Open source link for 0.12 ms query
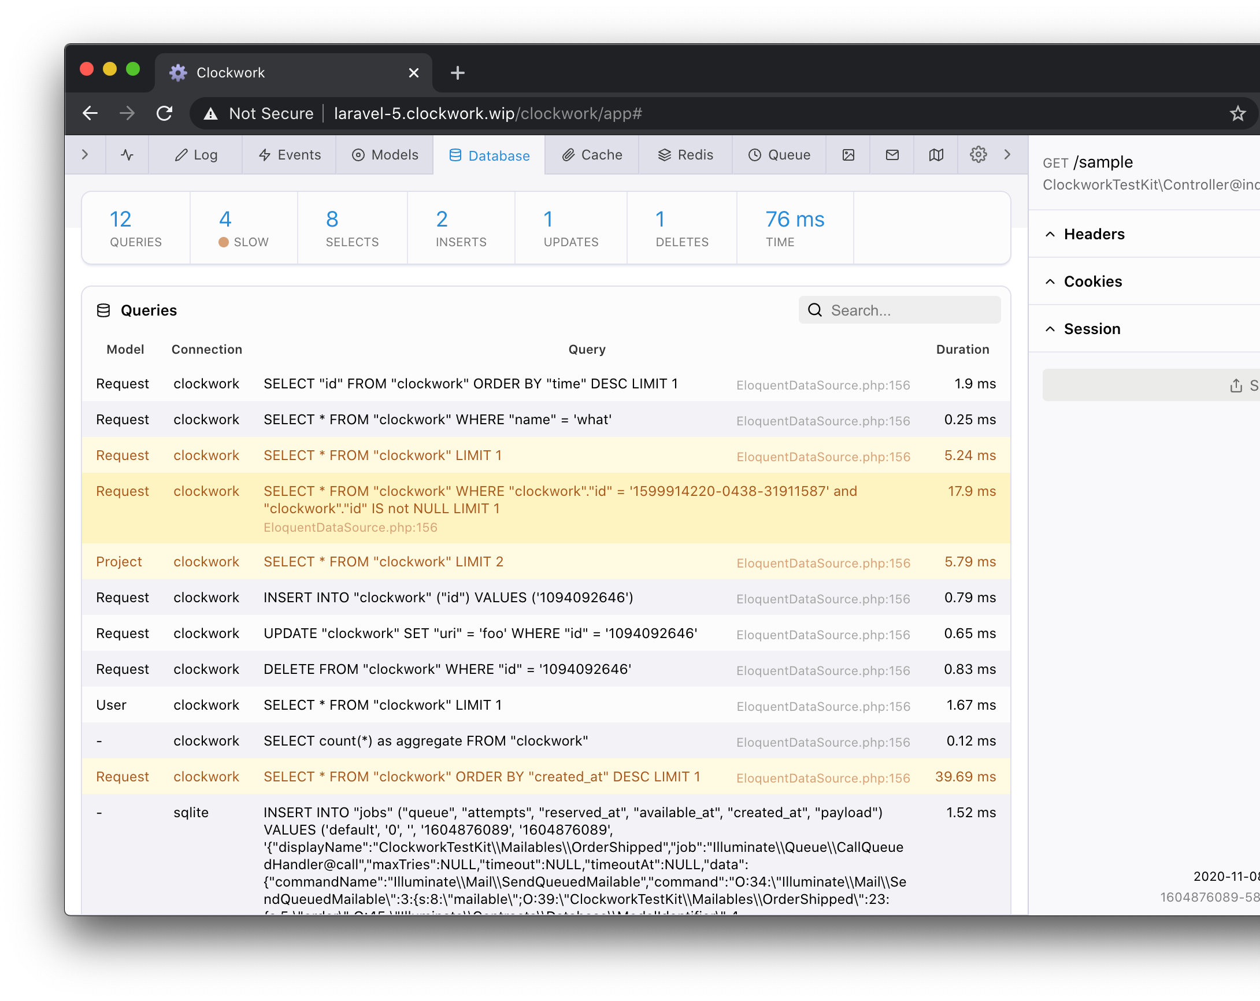Screen dimensions: 1260x1001 (823, 742)
